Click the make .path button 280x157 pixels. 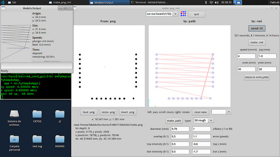click(174, 121)
